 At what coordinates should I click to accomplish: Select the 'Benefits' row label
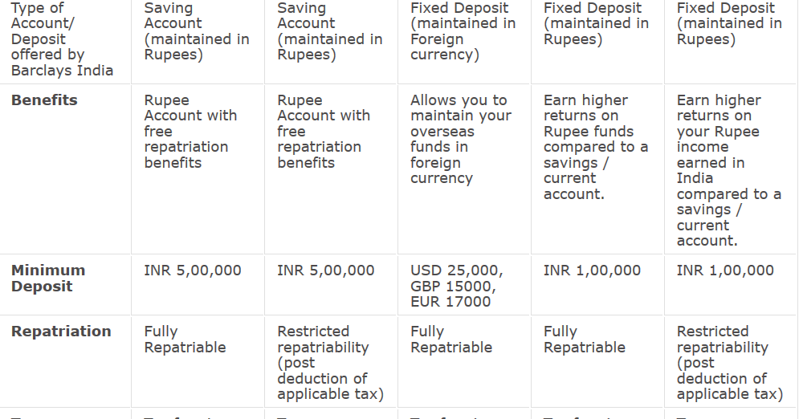click(x=44, y=100)
